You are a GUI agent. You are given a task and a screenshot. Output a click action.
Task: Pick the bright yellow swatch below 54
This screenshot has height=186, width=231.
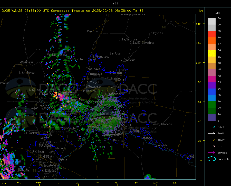click(x=211, y=53)
